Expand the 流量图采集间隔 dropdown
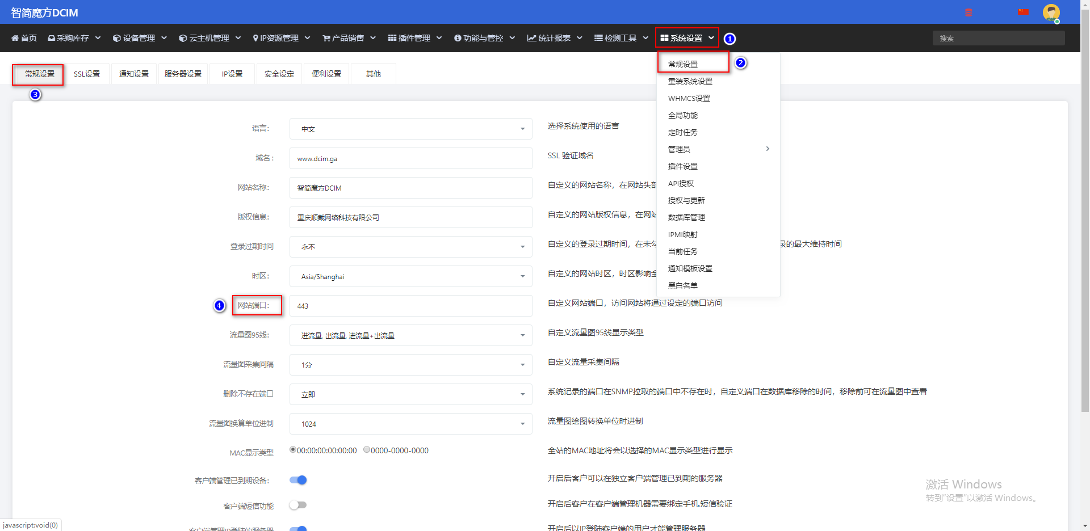Image resolution: width=1090 pixels, height=531 pixels. pos(411,365)
